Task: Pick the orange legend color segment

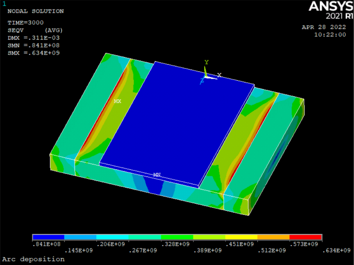Action: tap(273, 237)
